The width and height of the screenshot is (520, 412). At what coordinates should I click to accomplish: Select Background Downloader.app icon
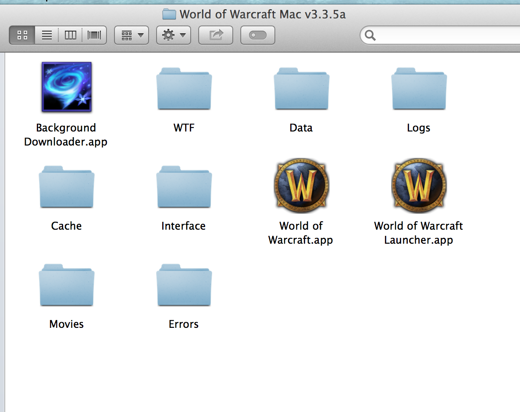pos(67,87)
